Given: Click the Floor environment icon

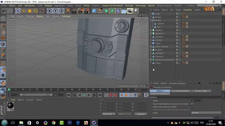Looking at the screenshot, I should tap(124, 11).
